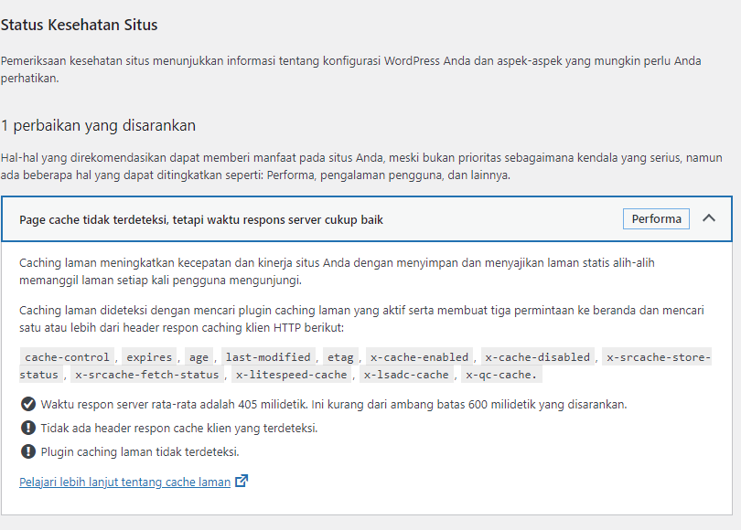Click the external link icon after cache link

pos(242,481)
